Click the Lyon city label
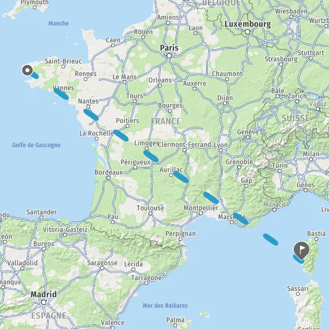This screenshot has width=329, height=329. pyautogui.click(x=220, y=145)
